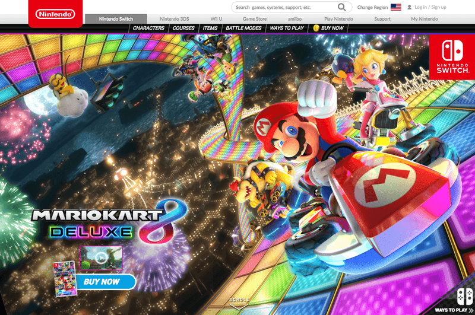Click Log in / Sign up link
The image size is (475, 315).
(x=430, y=7)
